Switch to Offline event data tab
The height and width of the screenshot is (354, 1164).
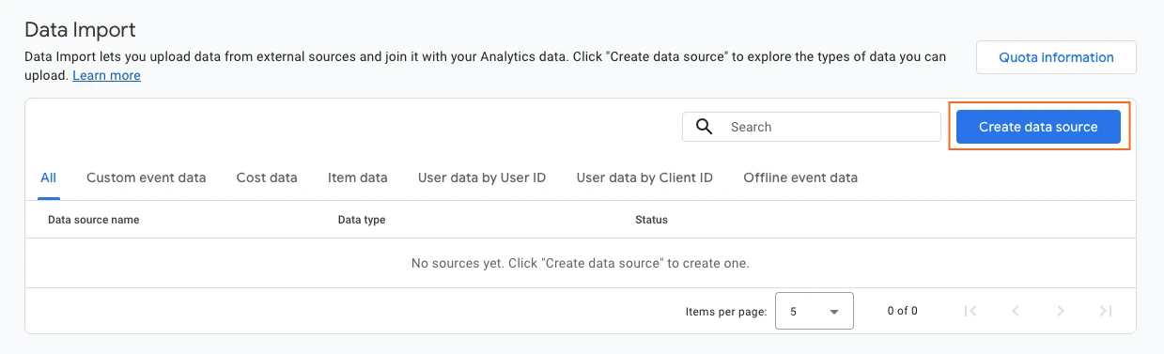pos(800,177)
